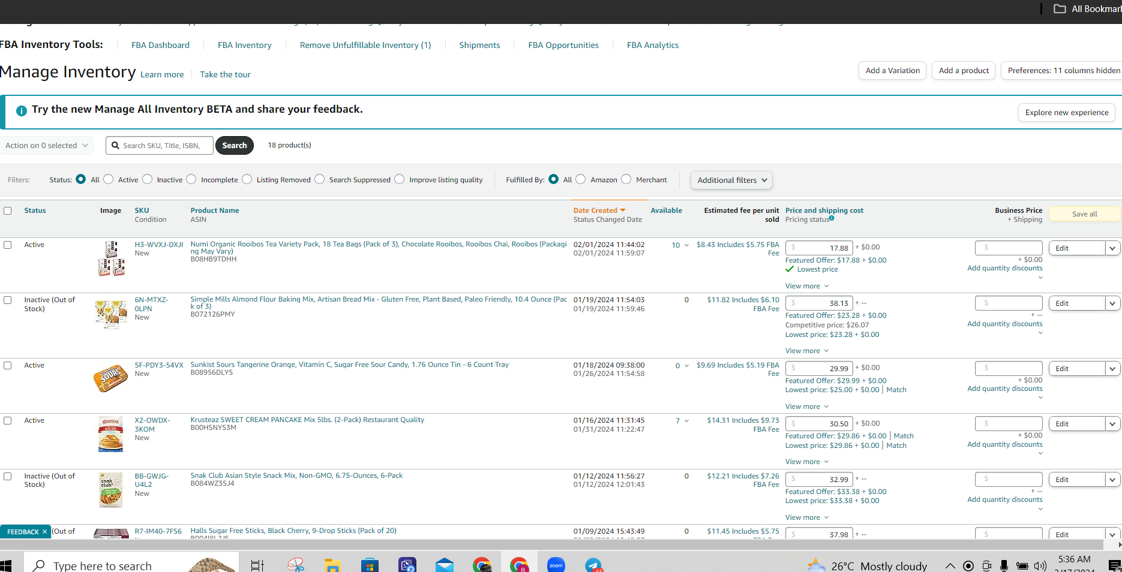
Task: Click the Snak Club Snack Mix thumbnail
Action: [x=111, y=490]
